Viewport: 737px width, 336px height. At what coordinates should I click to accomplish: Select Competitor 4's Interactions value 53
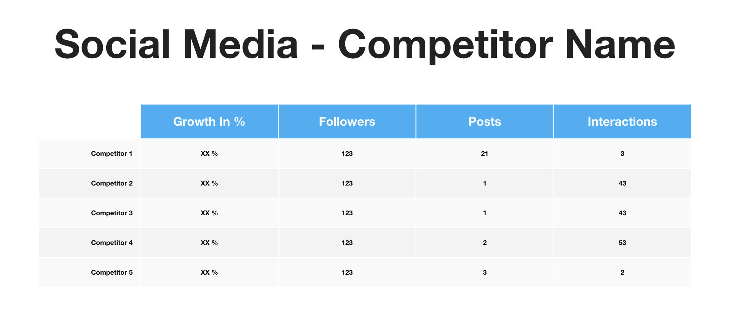(x=622, y=243)
